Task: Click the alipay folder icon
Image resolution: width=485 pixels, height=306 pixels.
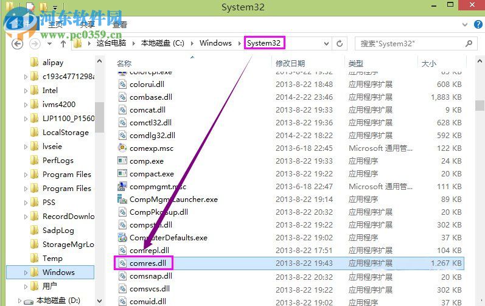Action: pos(34,62)
